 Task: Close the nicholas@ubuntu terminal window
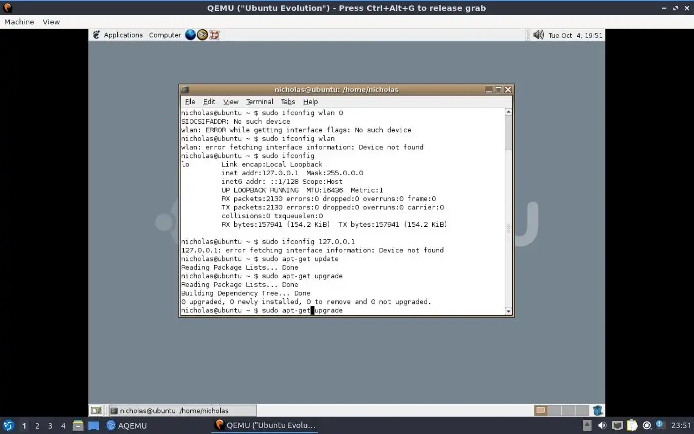coord(508,90)
